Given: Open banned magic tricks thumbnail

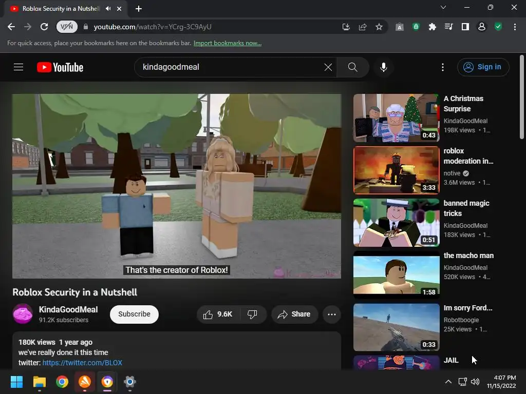Looking at the screenshot, I should point(396,223).
